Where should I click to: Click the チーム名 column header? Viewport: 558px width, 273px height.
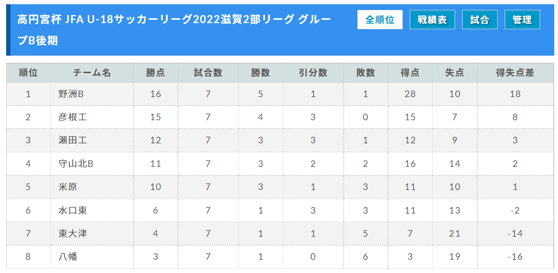92,73
